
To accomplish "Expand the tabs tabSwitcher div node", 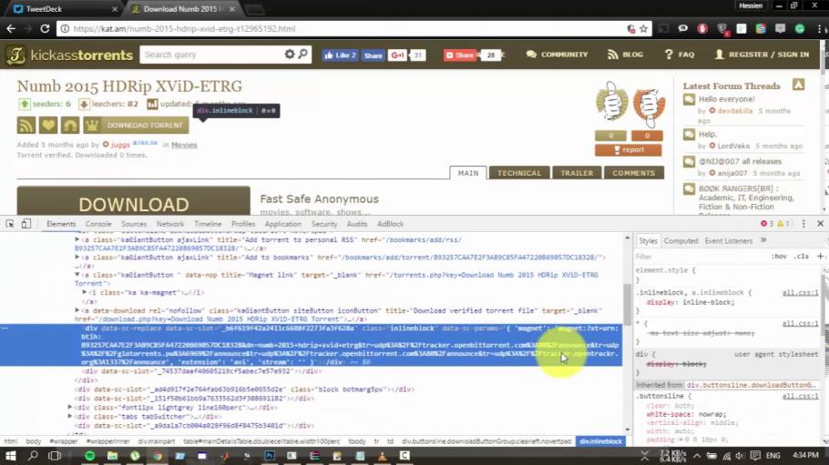I will point(70,417).
